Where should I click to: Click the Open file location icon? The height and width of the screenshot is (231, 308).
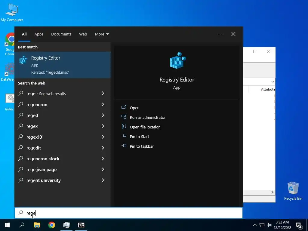tap(124, 127)
